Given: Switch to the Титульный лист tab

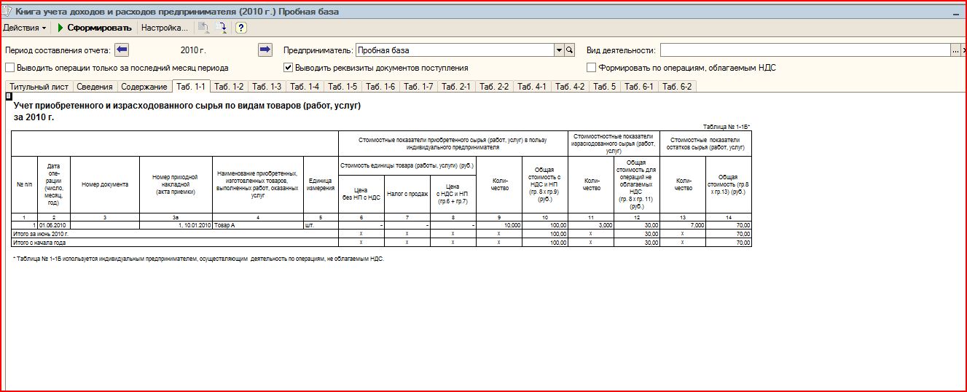Looking at the screenshot, I should 39,87.
